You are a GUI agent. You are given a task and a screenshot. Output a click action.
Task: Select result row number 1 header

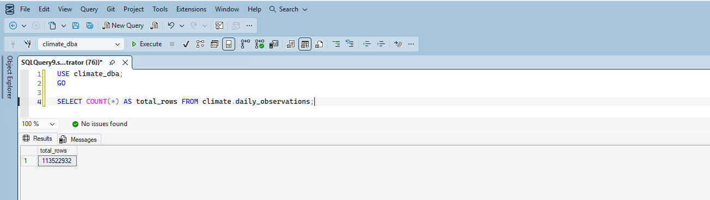(x=28, y=161)
